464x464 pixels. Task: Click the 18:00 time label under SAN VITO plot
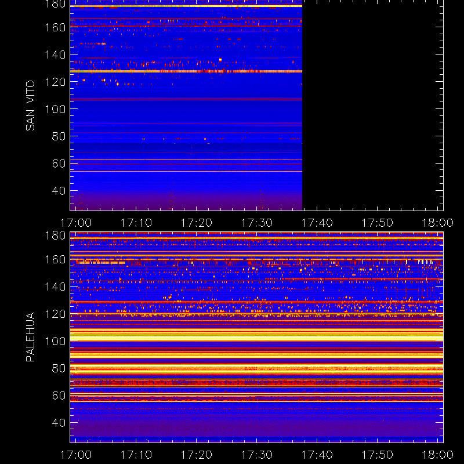click(437, 223)
